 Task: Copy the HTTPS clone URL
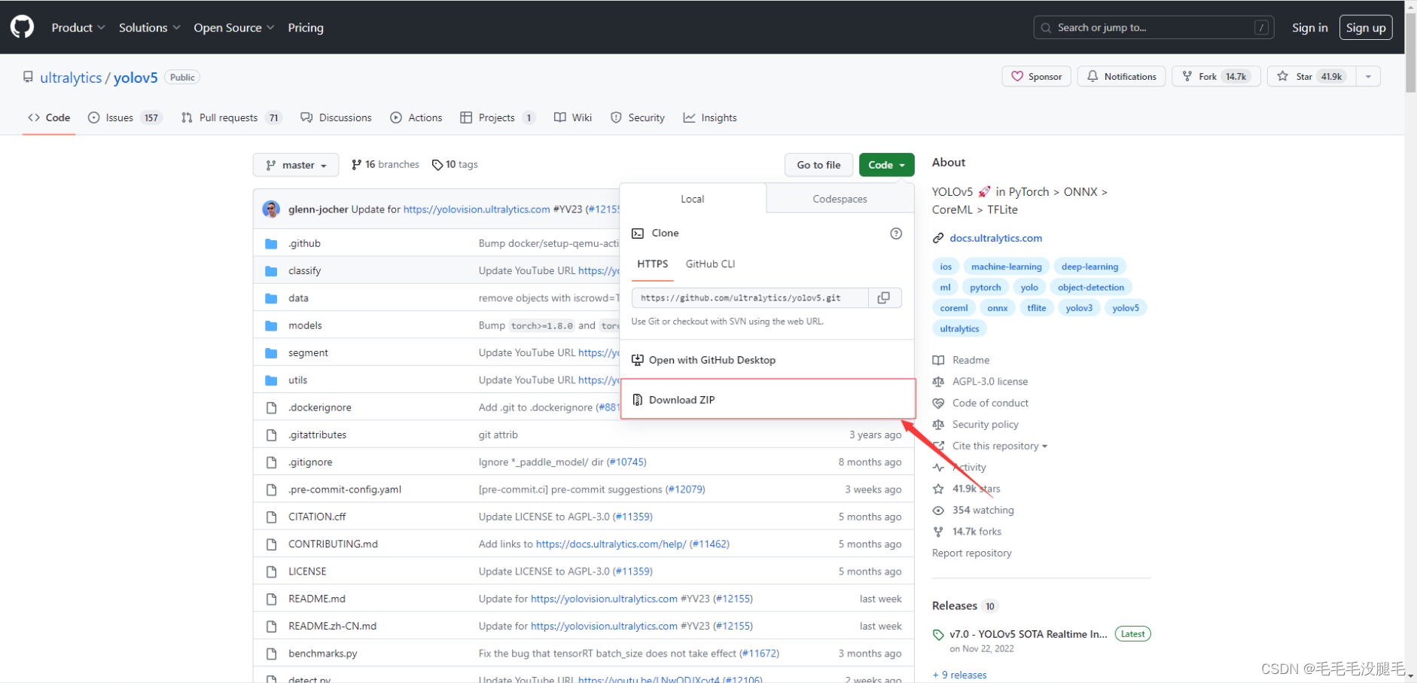[884, 298]
